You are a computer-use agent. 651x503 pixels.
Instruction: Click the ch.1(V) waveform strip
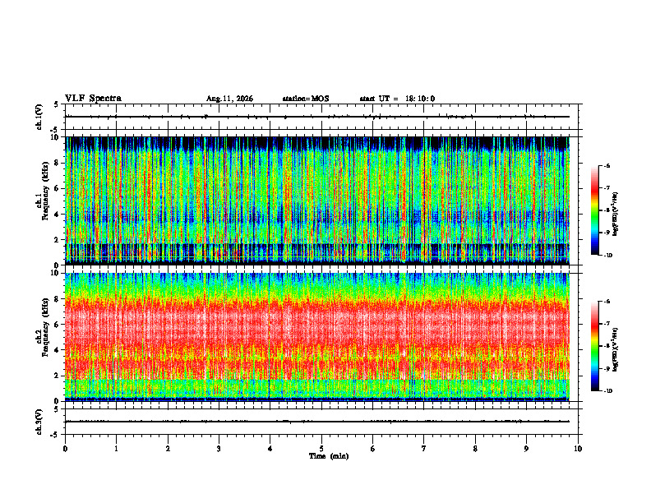point(317,117)
